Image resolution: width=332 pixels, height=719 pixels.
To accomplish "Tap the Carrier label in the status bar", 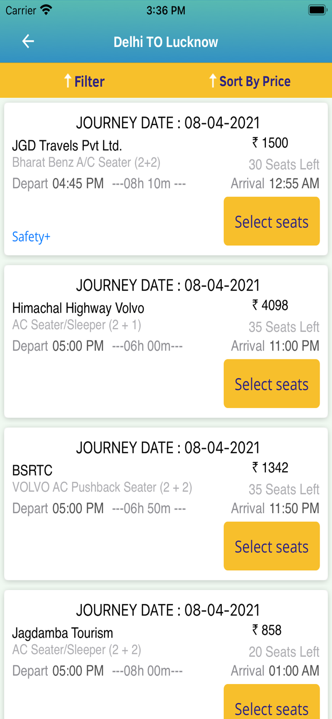I will pyautogui.click(x=18, y=10).
